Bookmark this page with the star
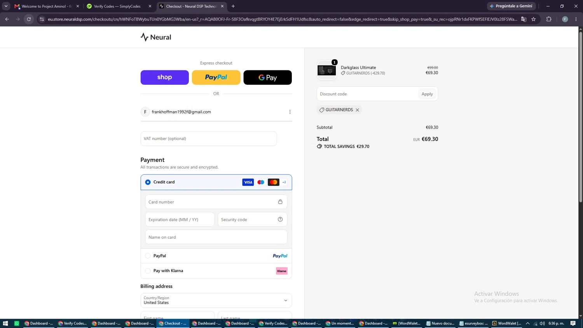 (534, 19)
